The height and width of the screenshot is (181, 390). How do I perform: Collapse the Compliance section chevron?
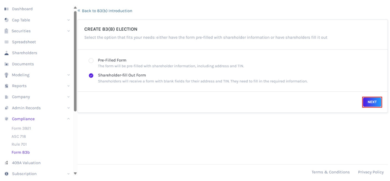pyautogui.click(x=69, y=119)
